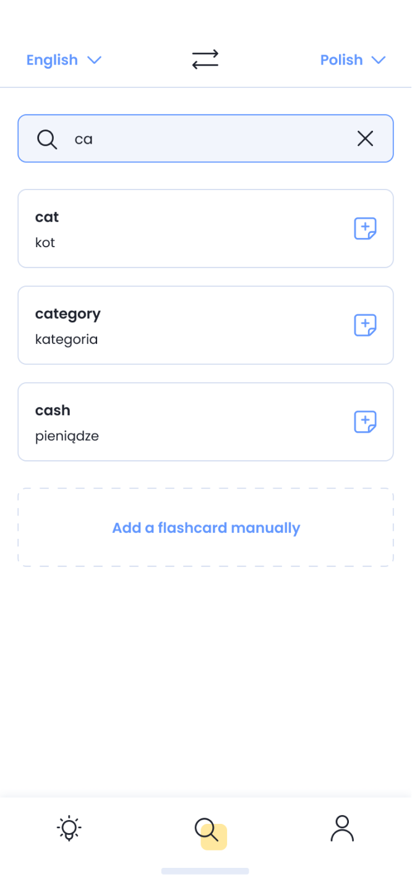Image resolution: width=412 pixels, height=892 pixels.
Task: Open the English language dropdown
Action: [x=52, y=59]
